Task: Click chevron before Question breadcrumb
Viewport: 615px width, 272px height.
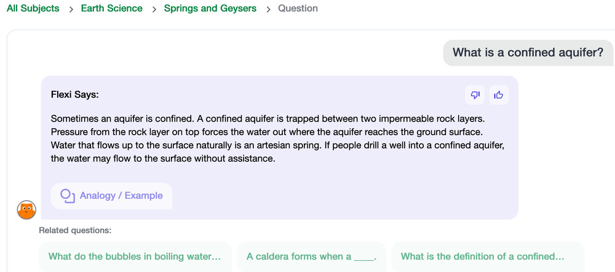Action: click(x=268, y=9)
